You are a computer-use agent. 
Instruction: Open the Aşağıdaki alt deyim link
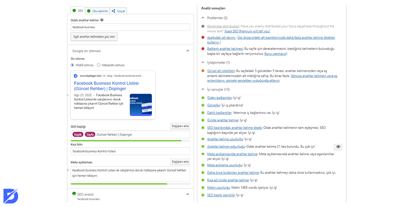(221, 38)
